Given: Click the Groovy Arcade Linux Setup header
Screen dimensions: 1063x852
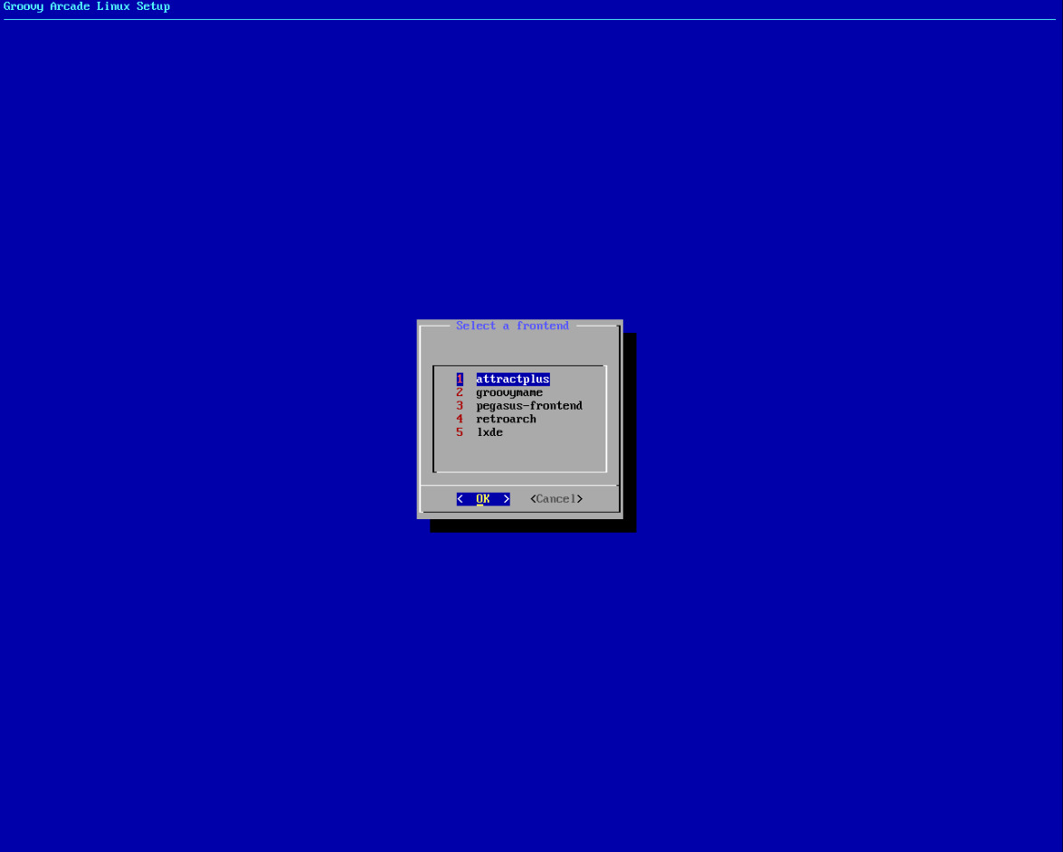Looking at the screenshot, I should point(85,6).
